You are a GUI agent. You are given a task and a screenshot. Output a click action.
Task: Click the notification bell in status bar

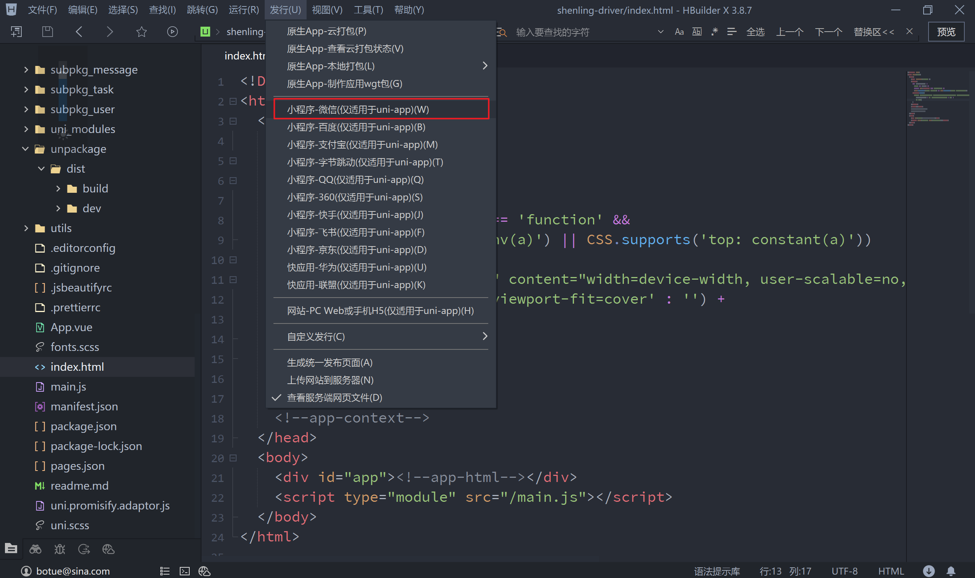point(951,571)
